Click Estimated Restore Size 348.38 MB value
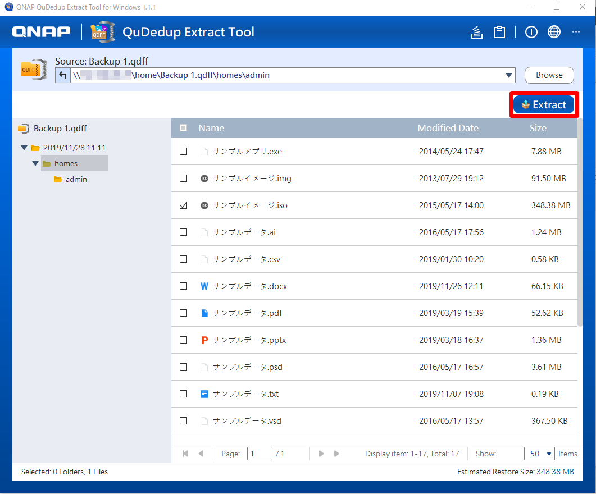 pos(555,472)
